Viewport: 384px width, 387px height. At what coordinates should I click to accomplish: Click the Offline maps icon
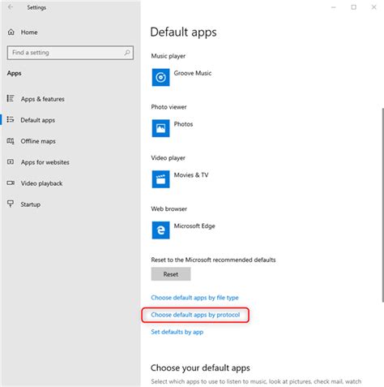point(11,141)
